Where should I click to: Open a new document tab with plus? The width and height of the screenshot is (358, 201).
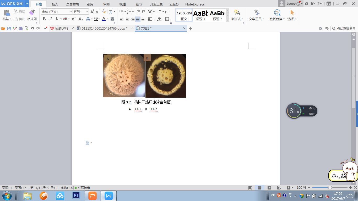pos(191,29)
